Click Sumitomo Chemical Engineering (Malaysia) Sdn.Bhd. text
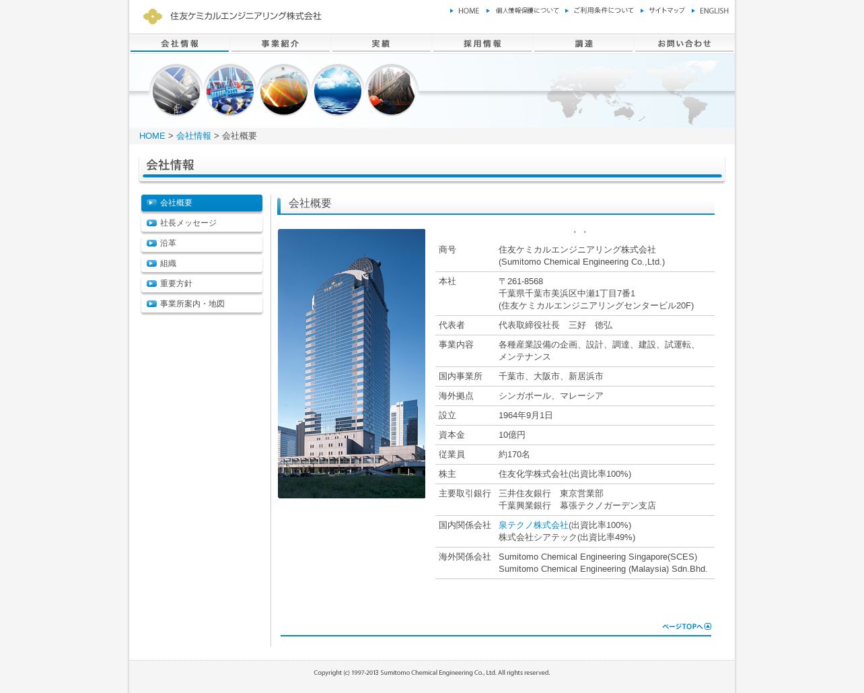 tap(603, 569)
